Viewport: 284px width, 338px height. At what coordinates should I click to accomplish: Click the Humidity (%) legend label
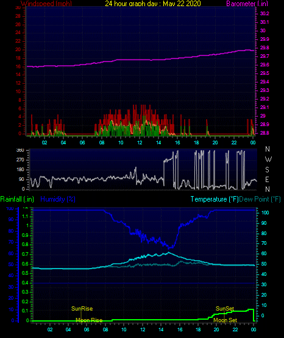[58, 199]
